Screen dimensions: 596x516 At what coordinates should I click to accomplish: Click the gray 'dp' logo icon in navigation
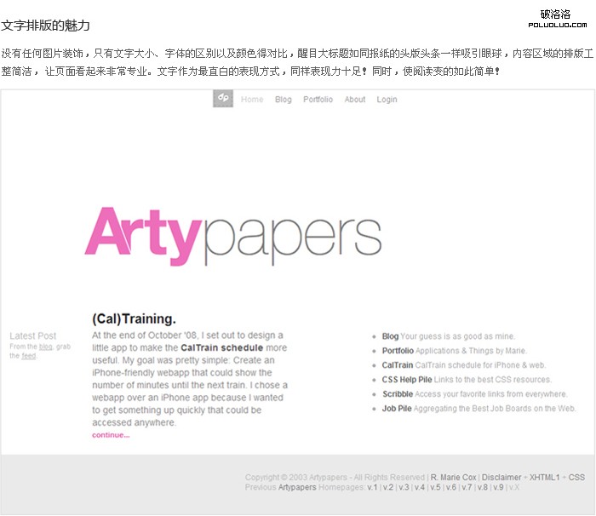point(223,99)
